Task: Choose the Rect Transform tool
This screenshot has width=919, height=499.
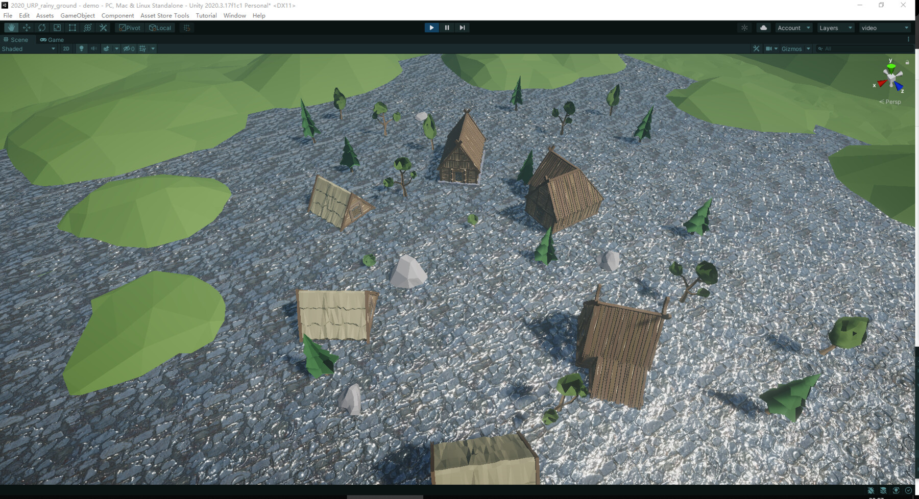Action: point(72,28)
